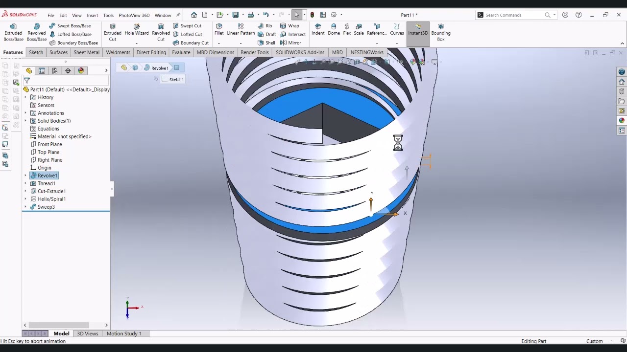Select the Revolved Cut tool
627x352 pixels.
click(x=161, y=32)
